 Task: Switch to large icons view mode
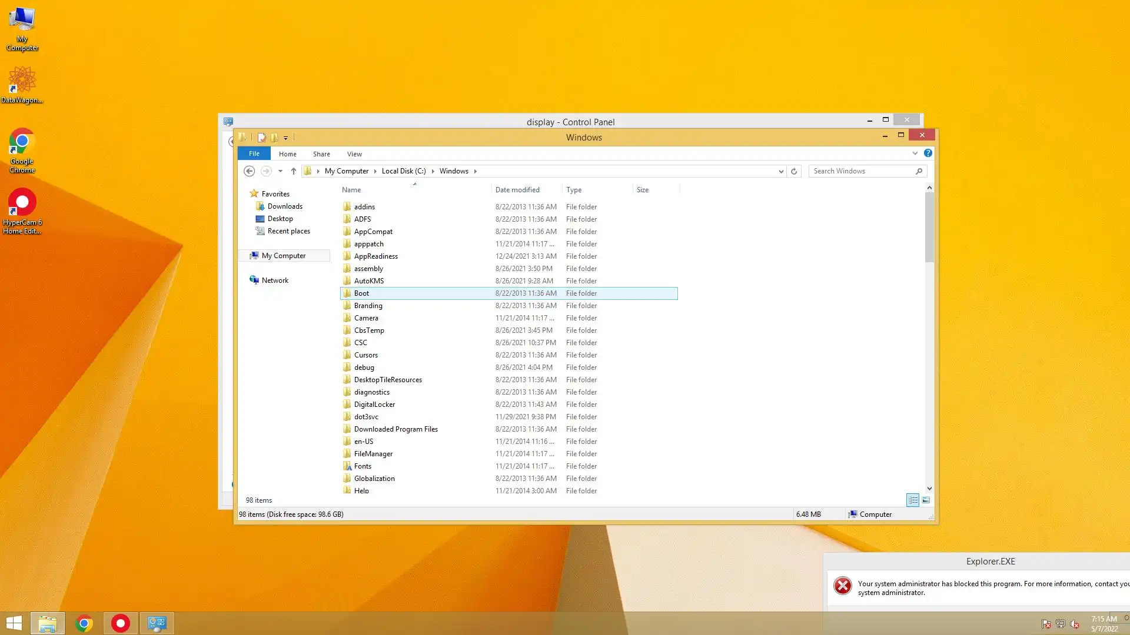pos(926,500)
